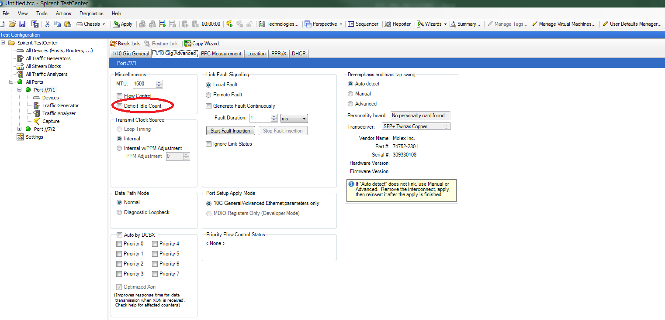Open a file with the folder icon

(x=12, y=24)
